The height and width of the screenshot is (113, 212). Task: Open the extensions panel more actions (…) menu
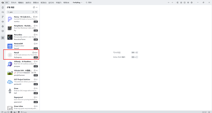pos(37,7)
